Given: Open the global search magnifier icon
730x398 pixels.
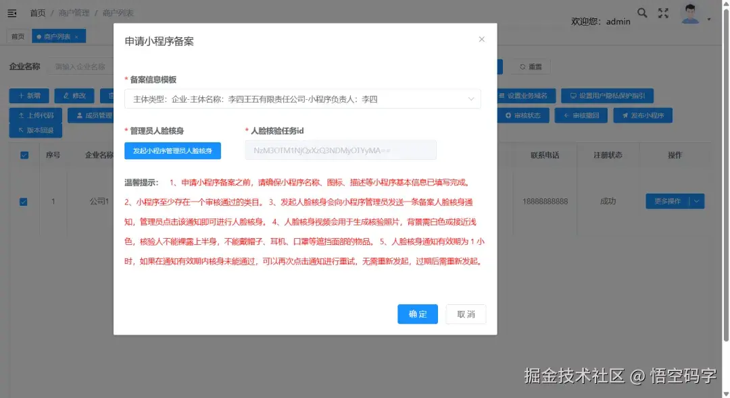Looking at the screenshot, I should click(x=642, y=11).
